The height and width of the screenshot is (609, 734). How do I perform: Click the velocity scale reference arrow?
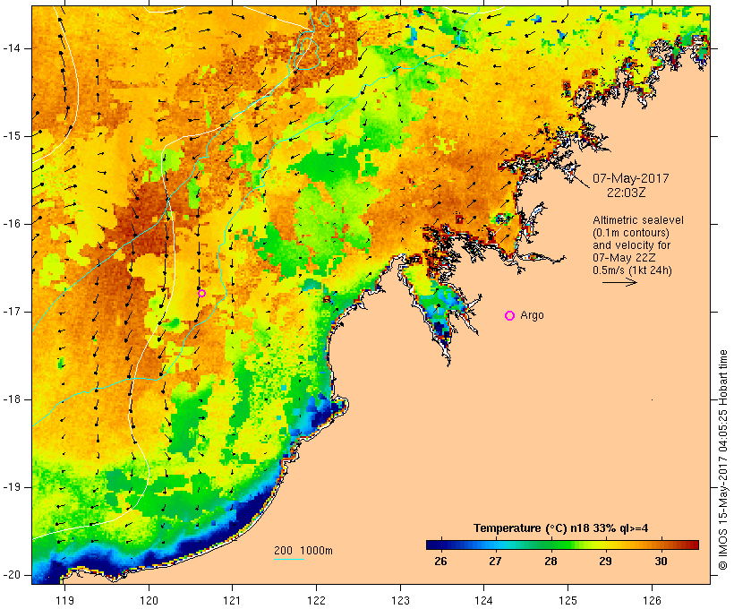click(x=619, y=282)
